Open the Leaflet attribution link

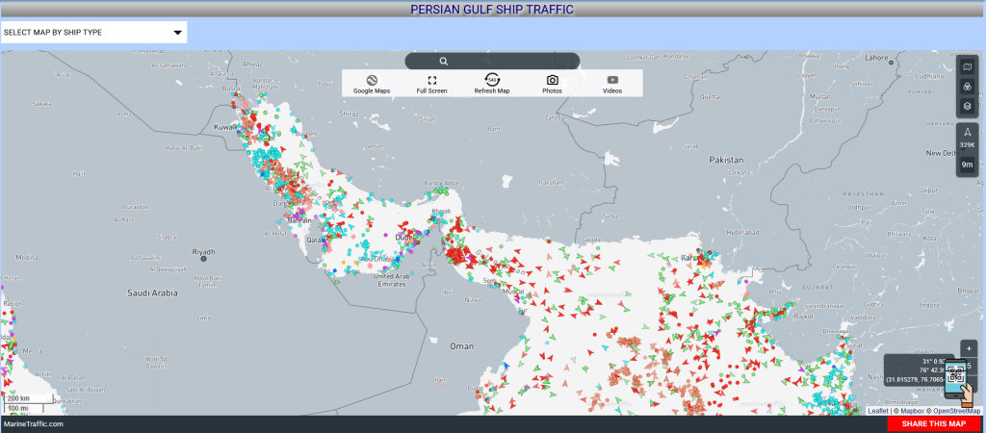(x=877, y=410)
